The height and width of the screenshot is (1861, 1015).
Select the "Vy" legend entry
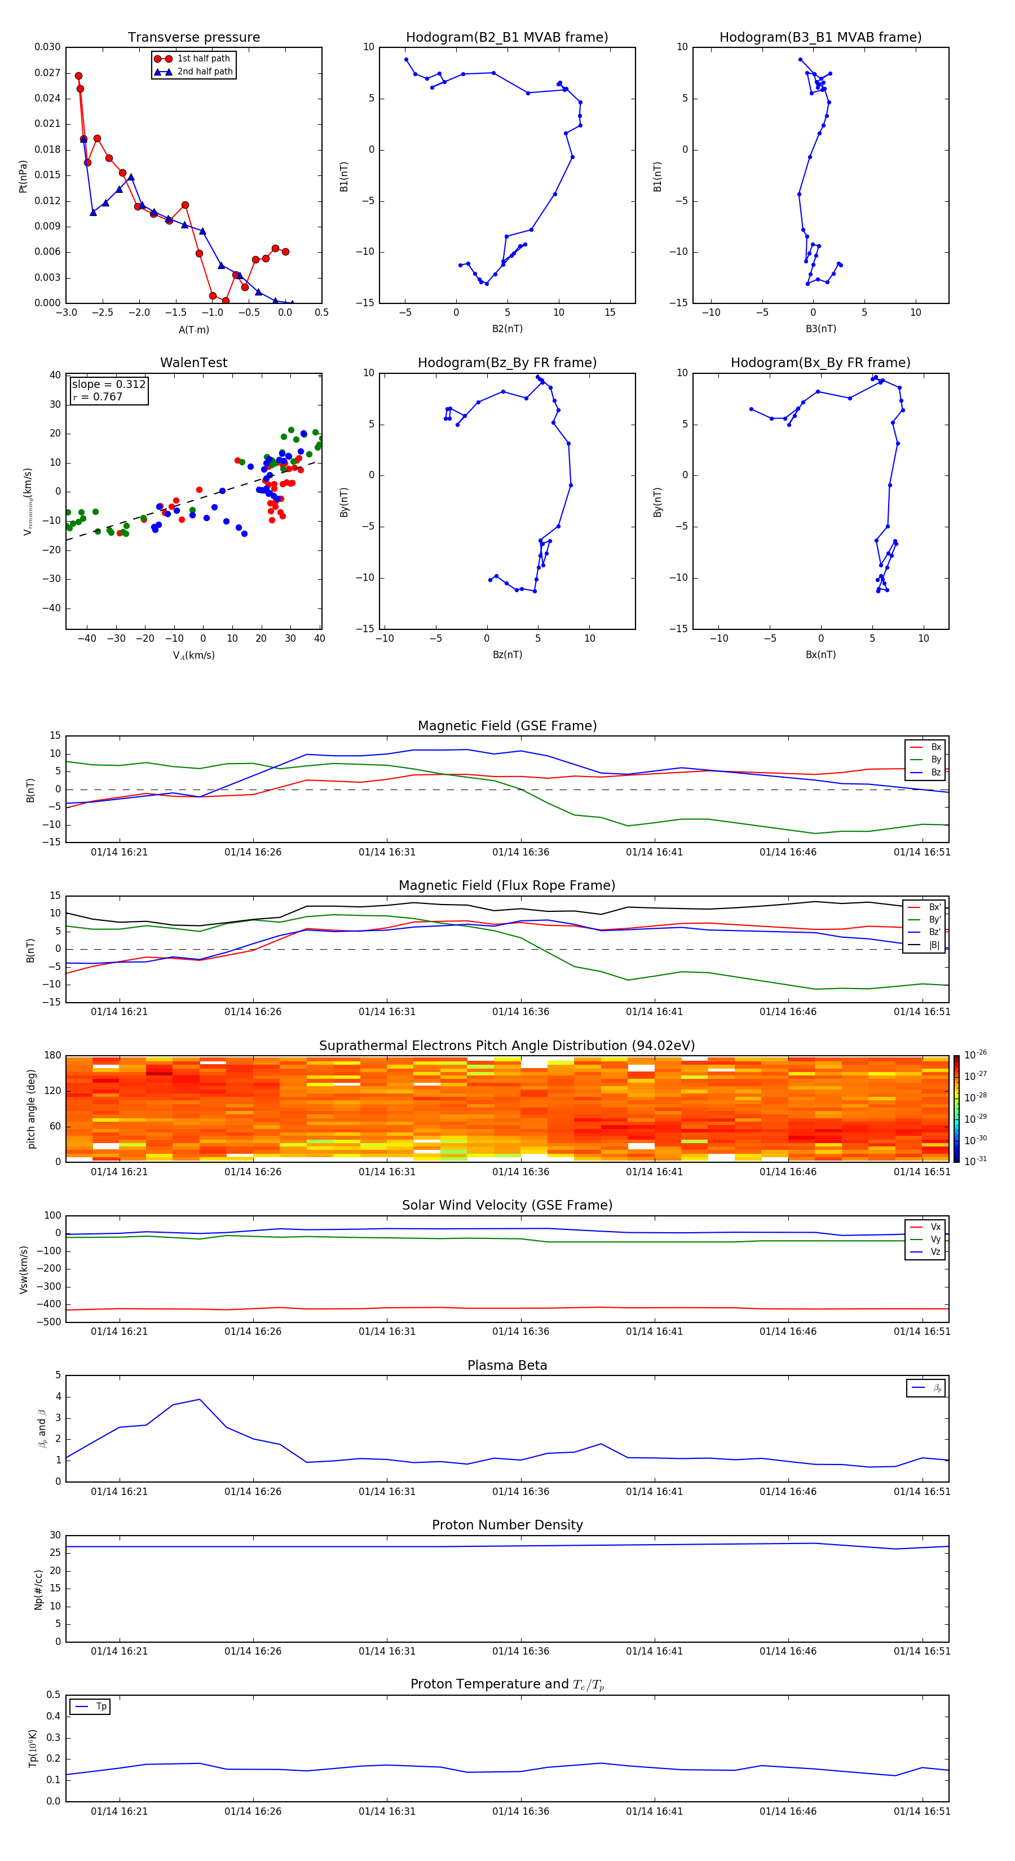925,1239
